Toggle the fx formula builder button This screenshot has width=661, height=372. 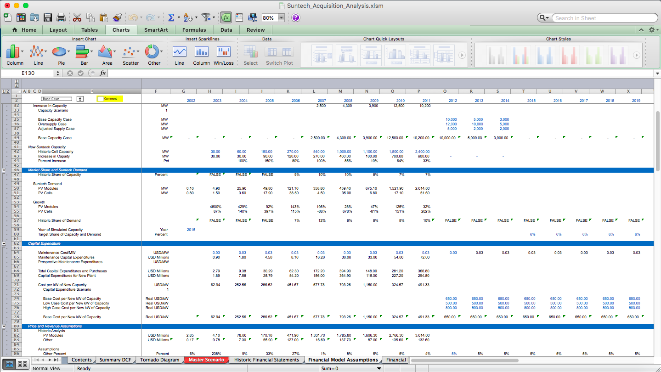point(226,17)
